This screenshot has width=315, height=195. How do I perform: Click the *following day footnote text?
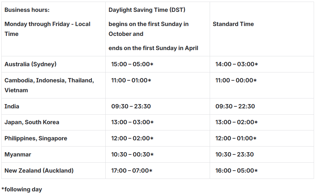pyautogui.click(x=22, y=189)
